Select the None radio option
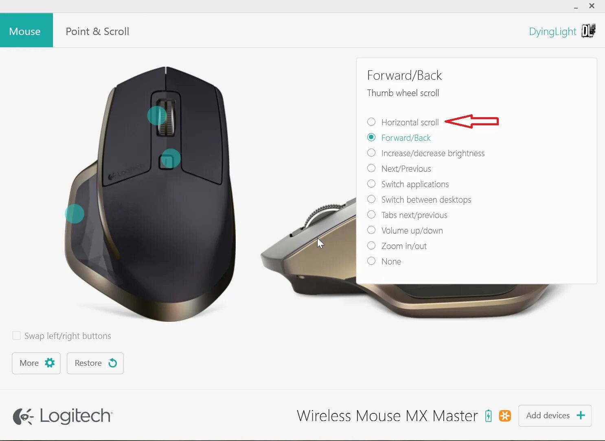Screen dimensions: 605x441 pos(371,261)
